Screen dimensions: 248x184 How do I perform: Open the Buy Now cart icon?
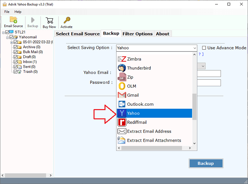(49, 21)
